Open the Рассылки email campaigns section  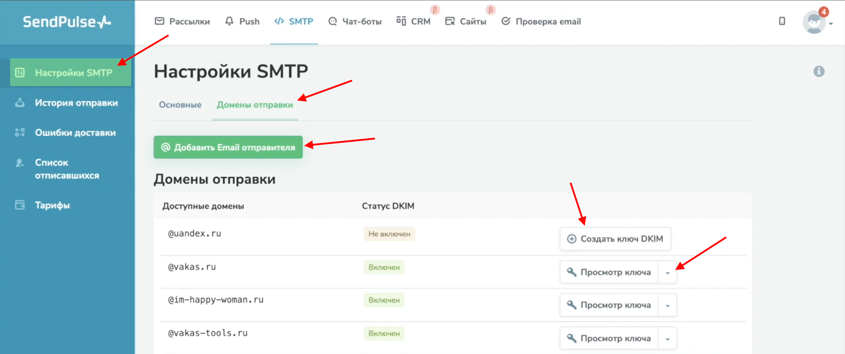(x=183, y=22)
